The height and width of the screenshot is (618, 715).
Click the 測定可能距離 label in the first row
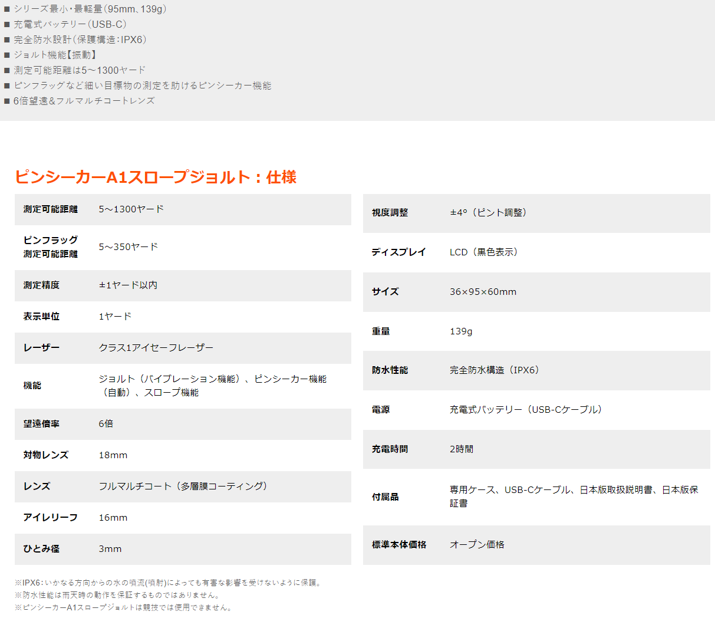[x=51, y=209]
